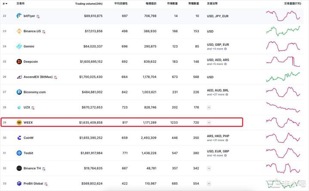
Task: Expand Biconomy's 'and +27 more' currencies
Action: point(216,95)
